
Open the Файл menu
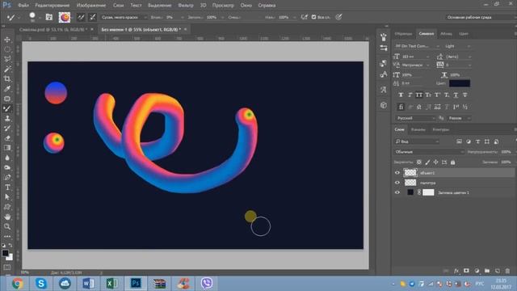pyautogui.click(x=23, y=6)
